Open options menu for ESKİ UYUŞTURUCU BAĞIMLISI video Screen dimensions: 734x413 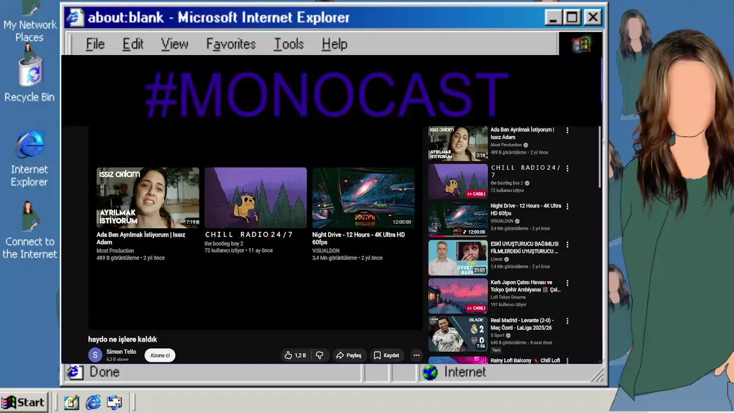click(567, 245)
